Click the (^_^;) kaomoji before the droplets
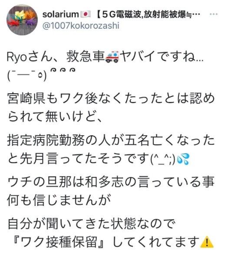 tap(163, 159)
